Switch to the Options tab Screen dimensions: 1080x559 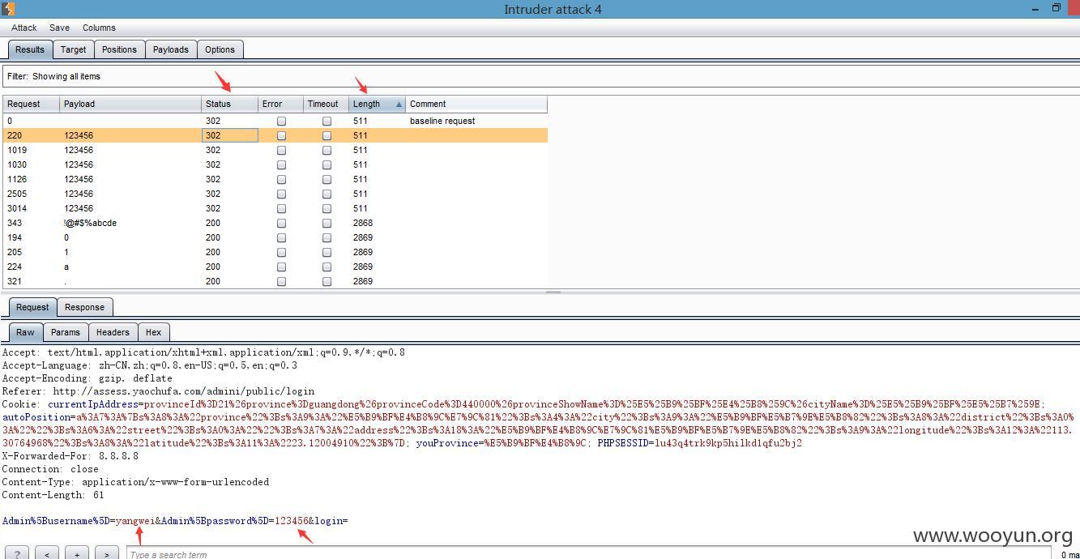coord(220,49)
